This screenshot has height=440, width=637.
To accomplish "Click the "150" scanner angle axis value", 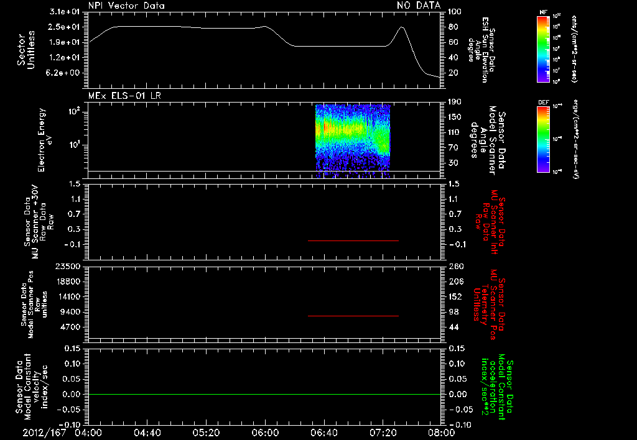I will tap(455, 117).
